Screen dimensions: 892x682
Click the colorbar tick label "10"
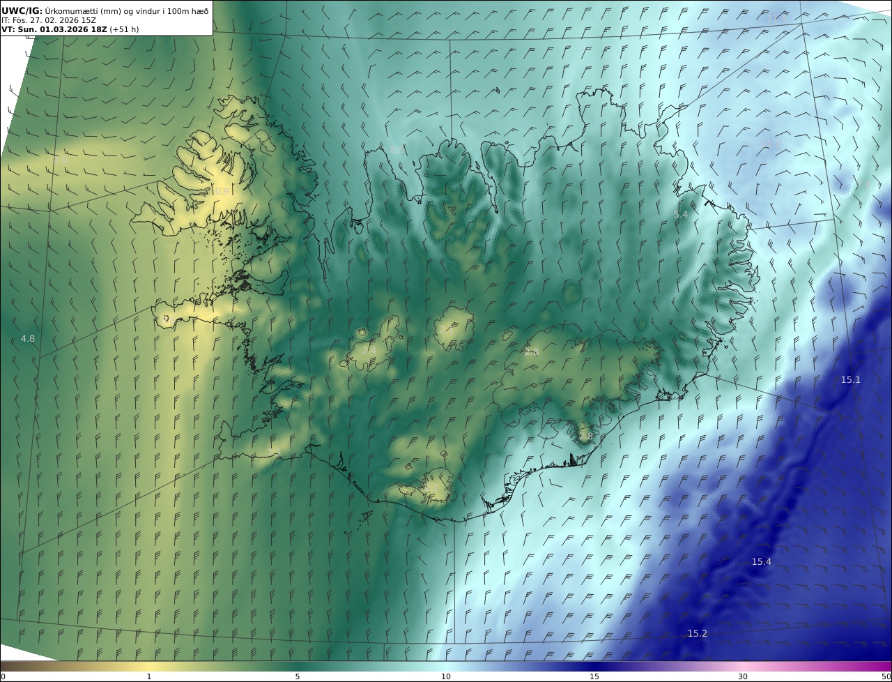pos(446,676)
